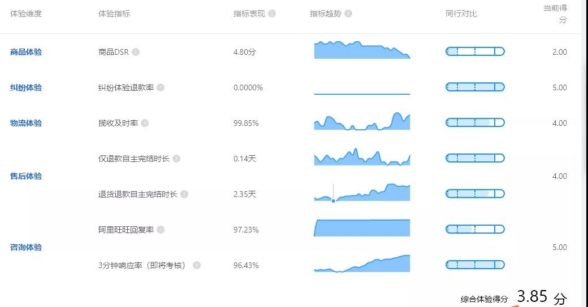Viewport: 588px width, 307px height.
Task: Click the 综合体验得分 label
Action: click(484, 299)
